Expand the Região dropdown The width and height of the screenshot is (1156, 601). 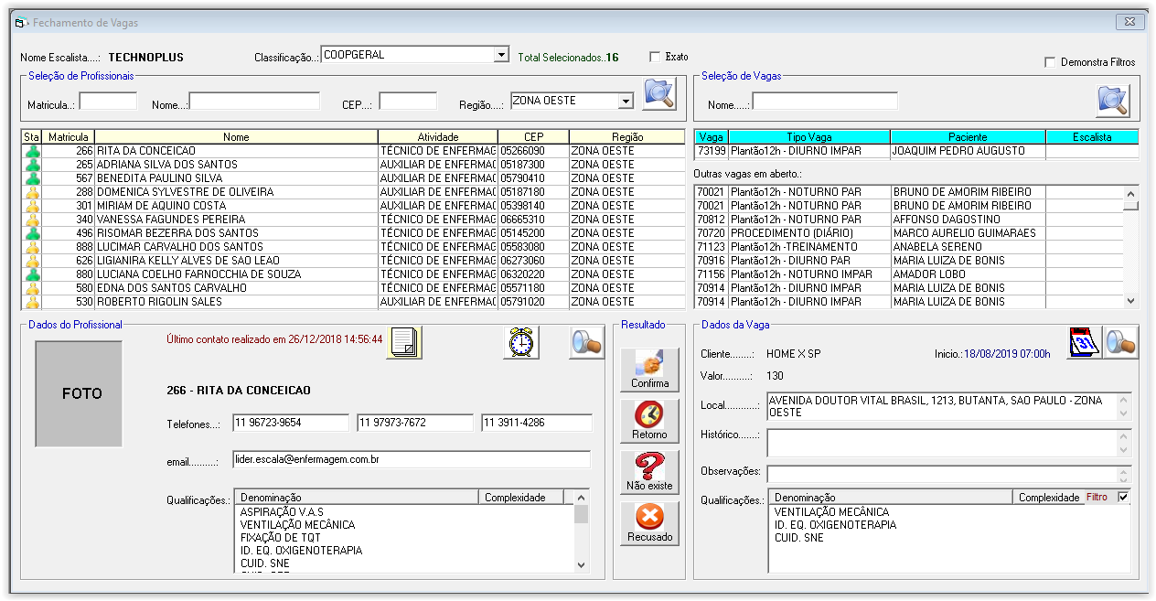click(x=626, y=101)
